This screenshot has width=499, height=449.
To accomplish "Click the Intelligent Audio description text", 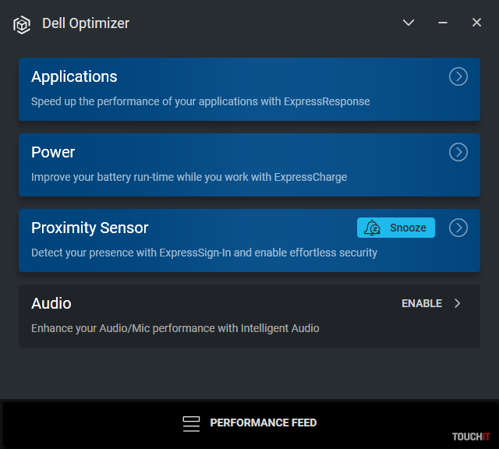I will (175, 328).
